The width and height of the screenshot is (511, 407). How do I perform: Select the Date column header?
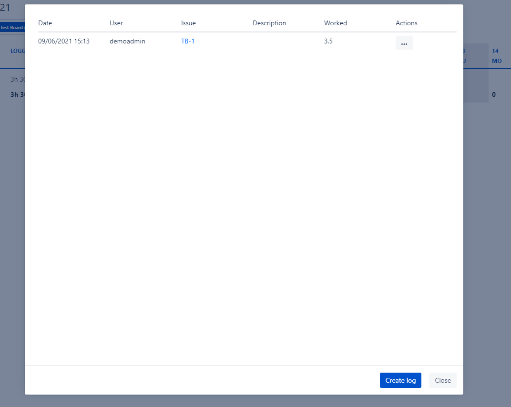click(x=45, y=23)
